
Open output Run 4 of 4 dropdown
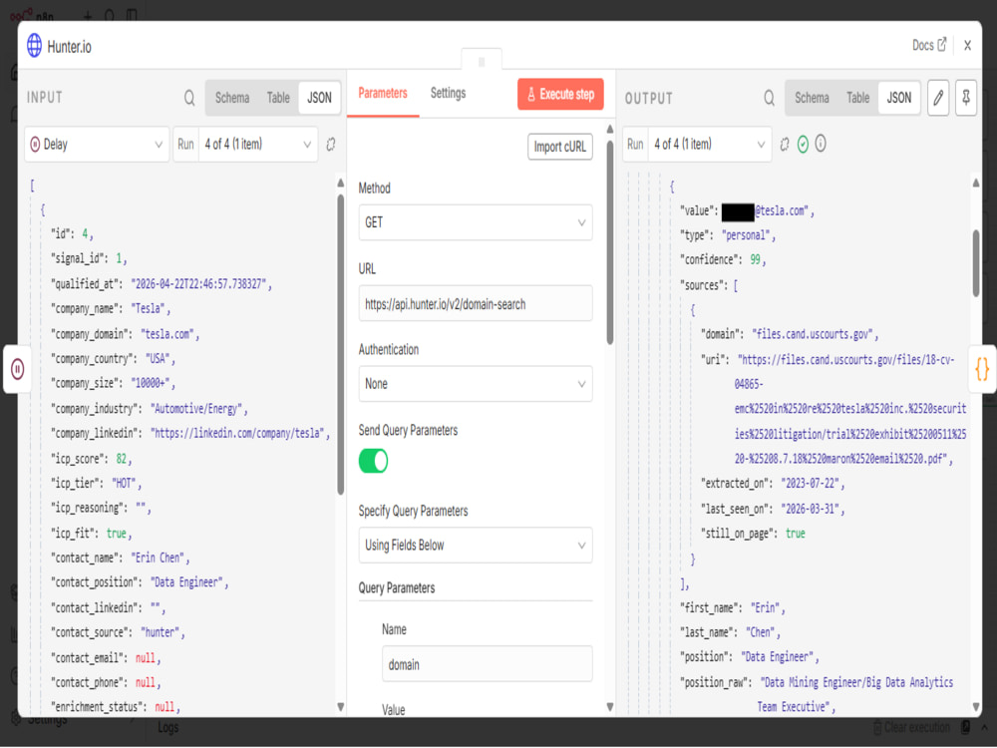(x=710, y=145)
